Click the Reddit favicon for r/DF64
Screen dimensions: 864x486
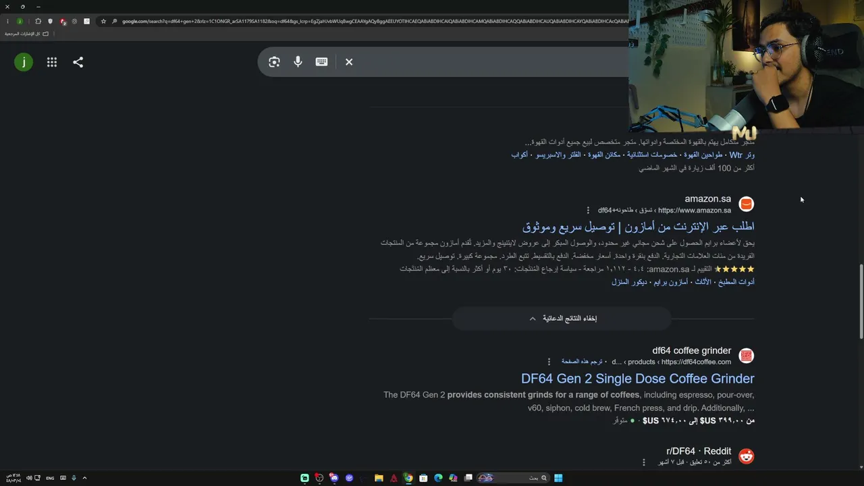746,456
